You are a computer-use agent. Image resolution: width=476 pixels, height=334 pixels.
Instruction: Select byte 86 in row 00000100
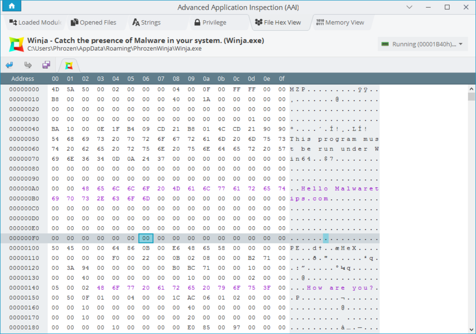point(131,248)
